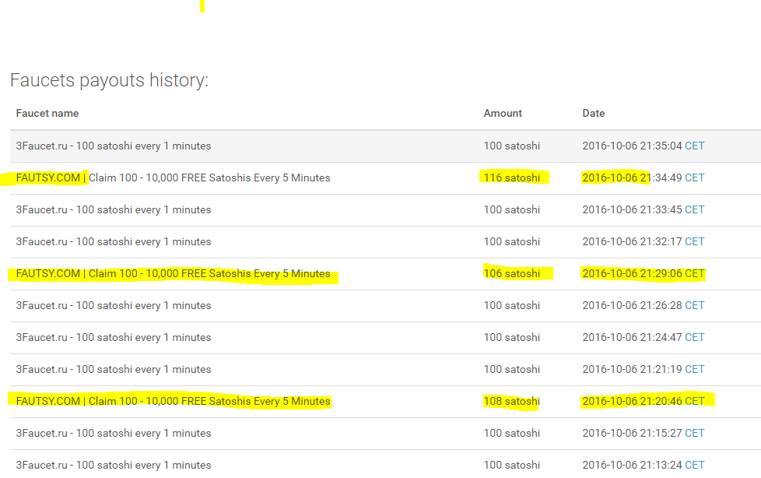Click the CET link at 21:24:47
This screenshot has height=478, width=761.
tap(695, 337)
